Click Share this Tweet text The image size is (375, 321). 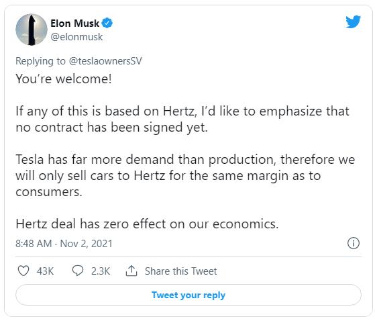tap(181, 271)
